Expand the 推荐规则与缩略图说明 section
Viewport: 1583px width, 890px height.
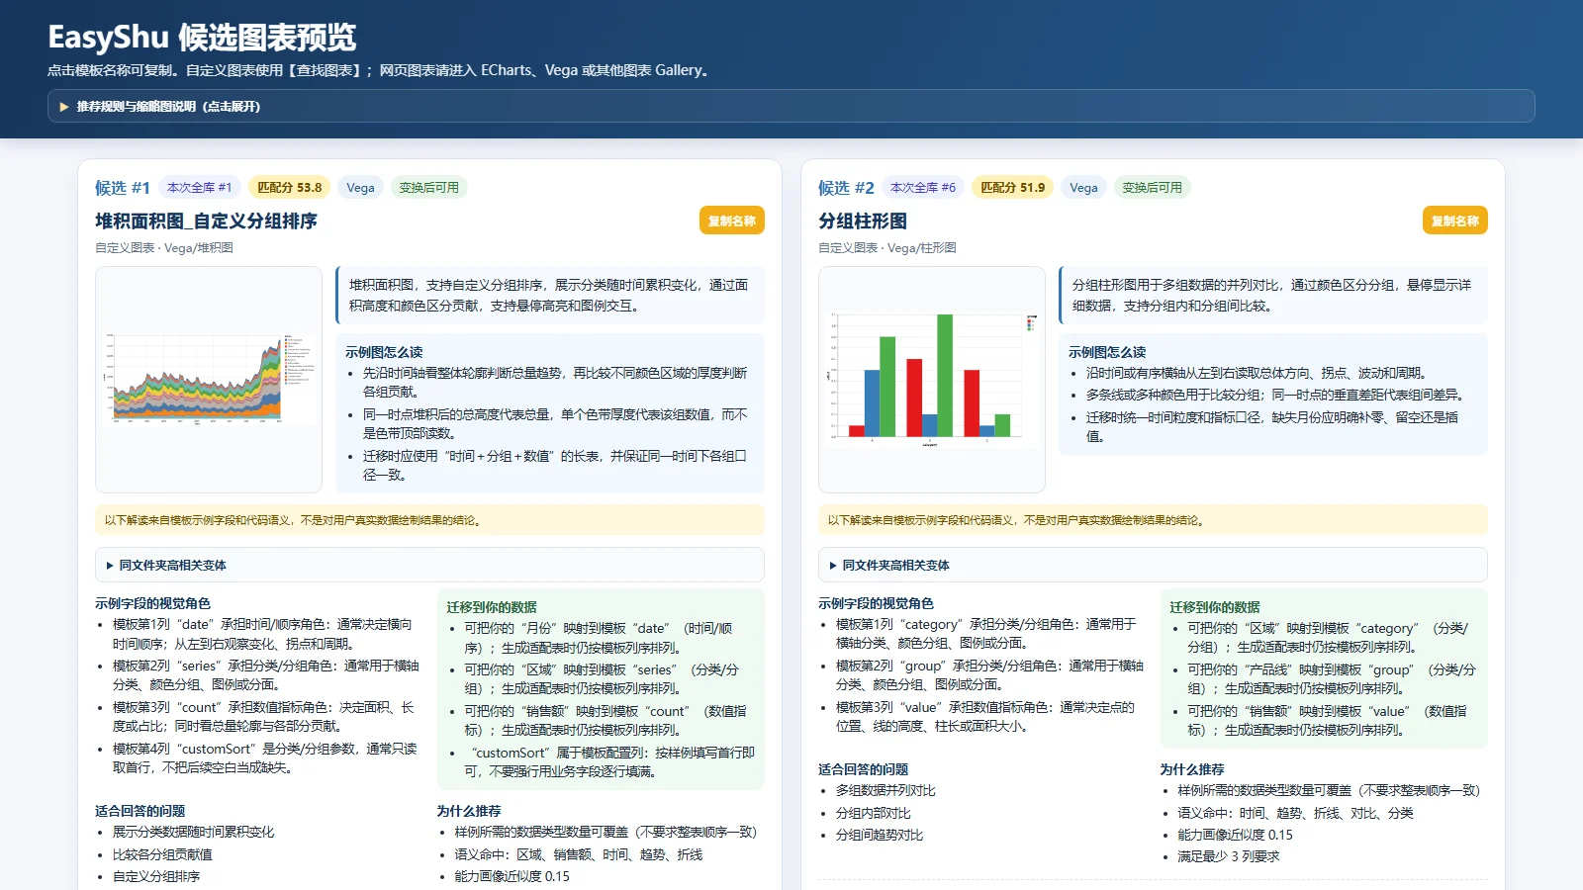coord(791,106)
